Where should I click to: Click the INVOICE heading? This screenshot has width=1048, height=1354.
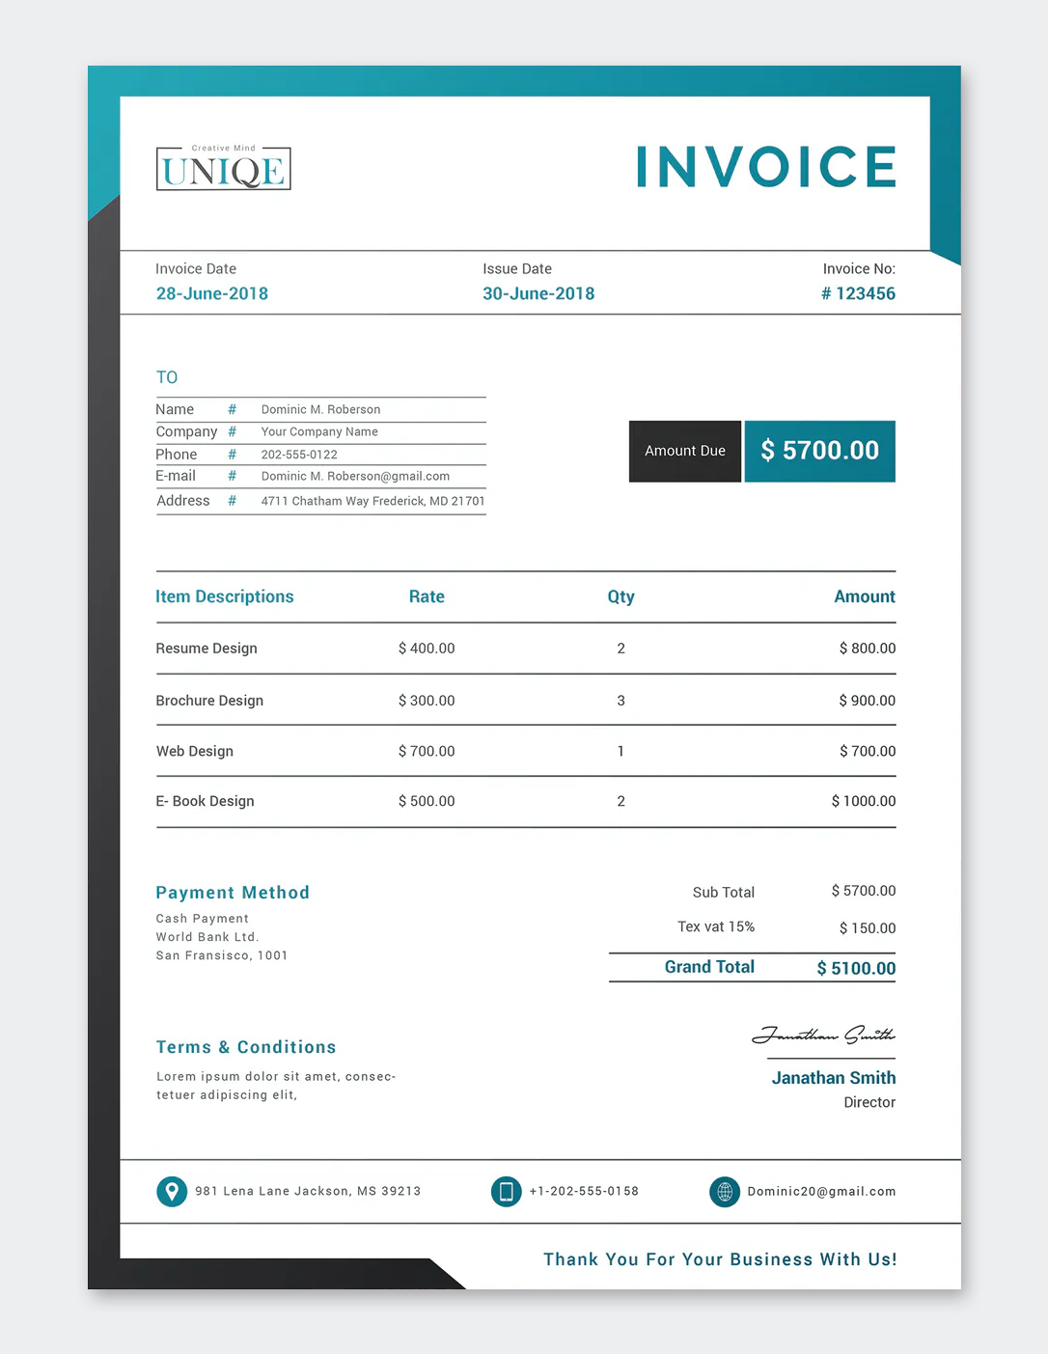pyautogui.click(x=766, y=167)
